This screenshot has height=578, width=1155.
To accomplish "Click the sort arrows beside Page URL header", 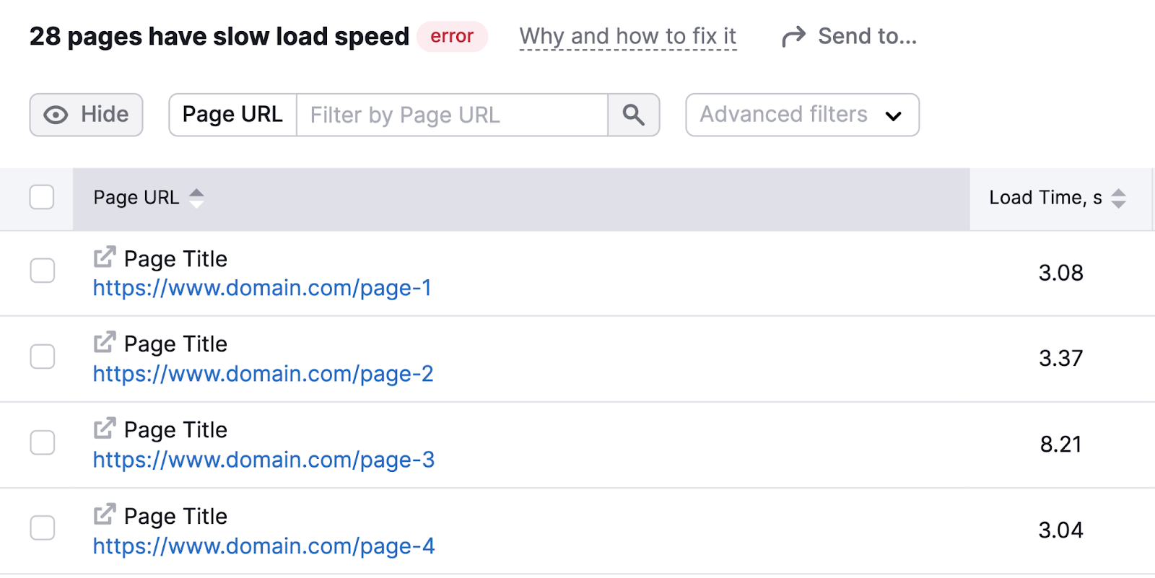I will (x=196, y=197).
